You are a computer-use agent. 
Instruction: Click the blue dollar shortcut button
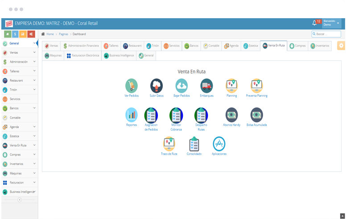pyautogui.click(x=15, y=34)
